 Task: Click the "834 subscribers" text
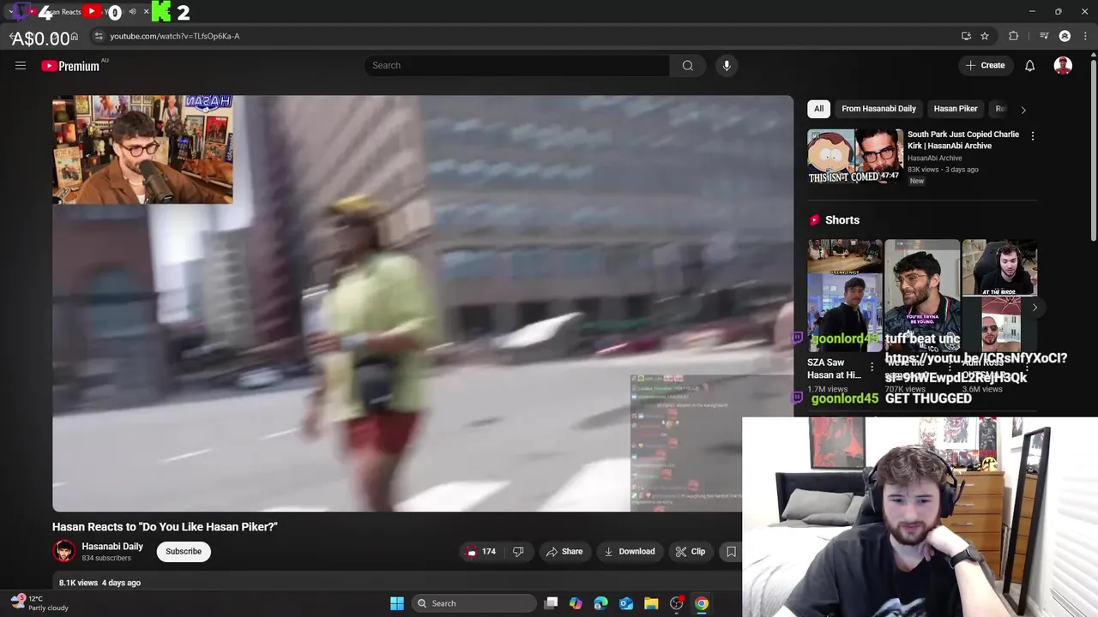pos(106,558)
